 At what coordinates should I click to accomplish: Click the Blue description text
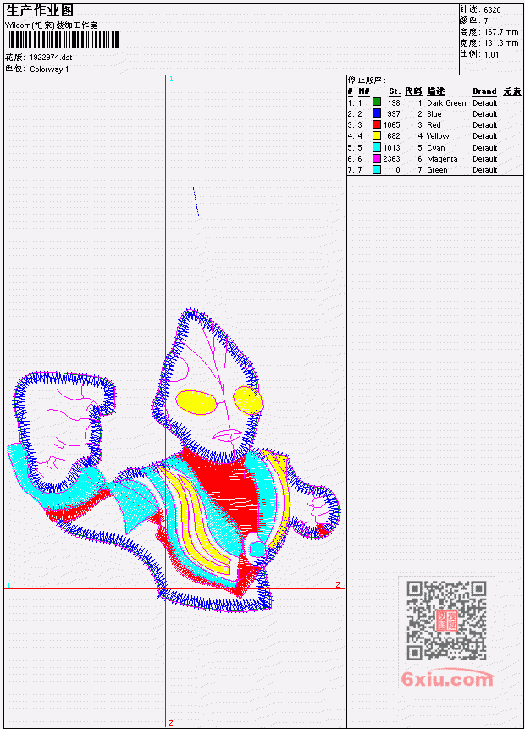[434, 114]
